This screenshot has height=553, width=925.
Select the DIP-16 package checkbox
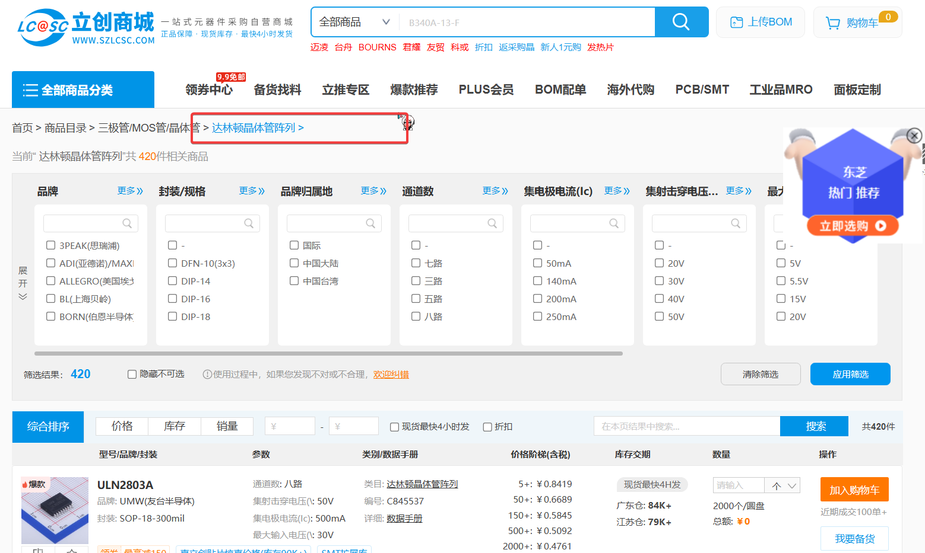173,299
